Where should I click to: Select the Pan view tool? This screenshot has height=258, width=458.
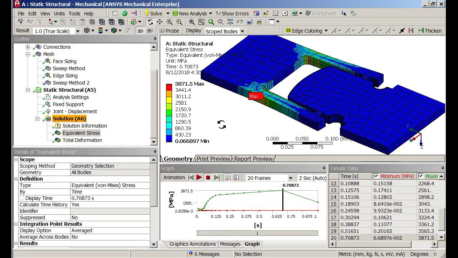[x=160, y=22]
